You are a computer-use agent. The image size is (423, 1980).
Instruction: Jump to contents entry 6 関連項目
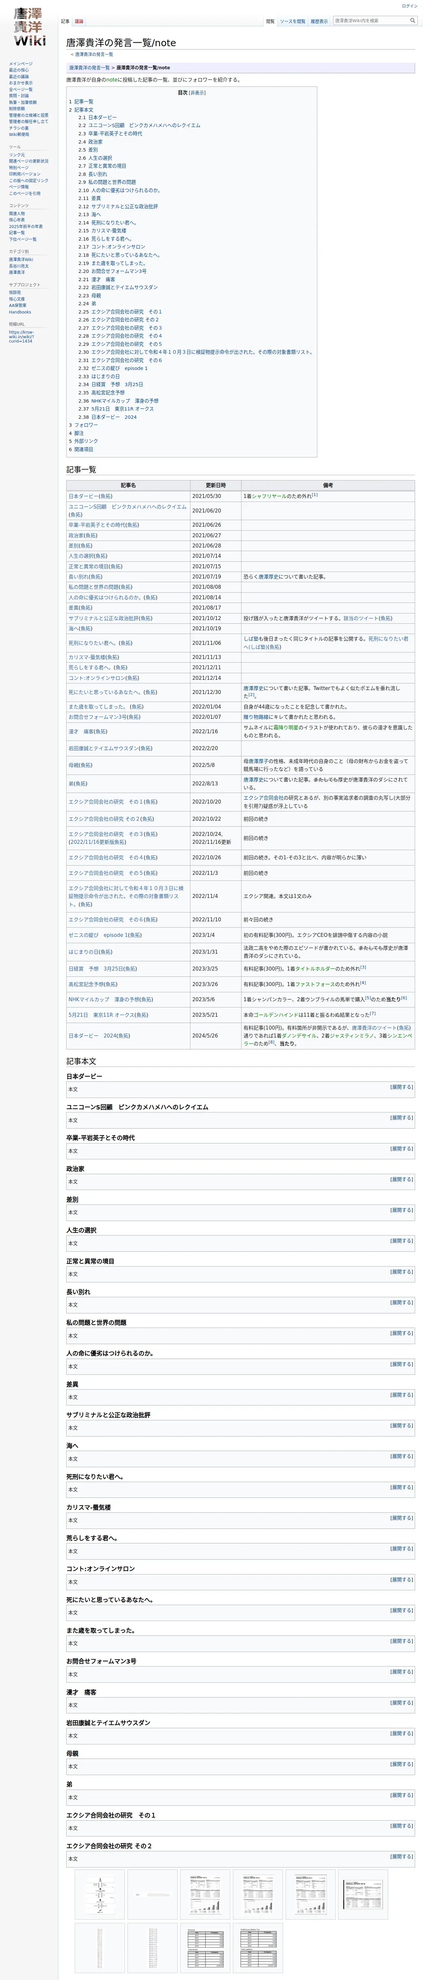(84, 450)
